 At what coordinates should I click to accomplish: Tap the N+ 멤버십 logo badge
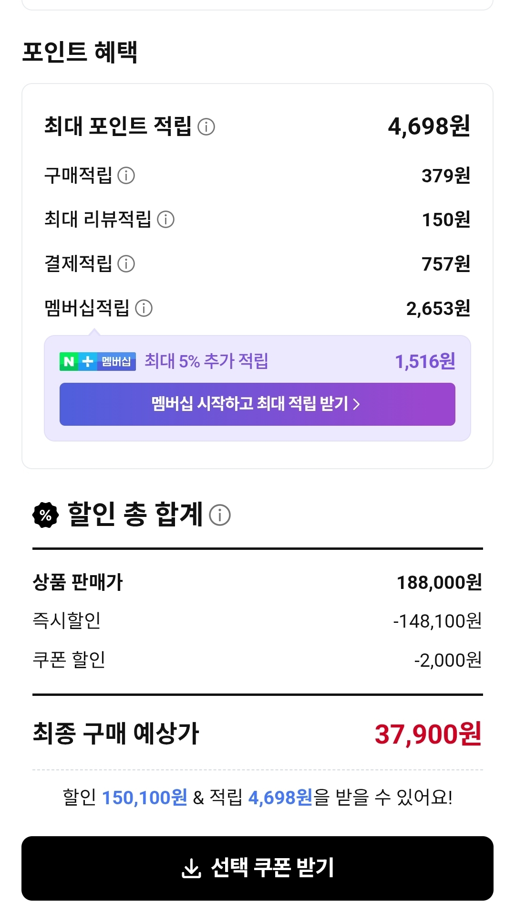(x=98, y=361)
